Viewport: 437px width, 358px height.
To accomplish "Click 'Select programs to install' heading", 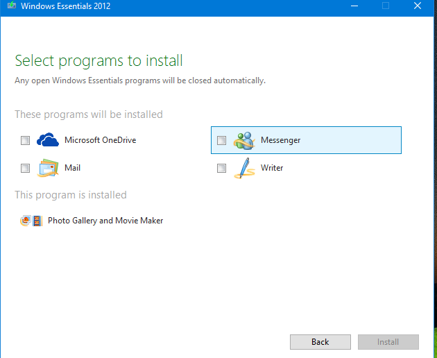I will click(98, 61).
